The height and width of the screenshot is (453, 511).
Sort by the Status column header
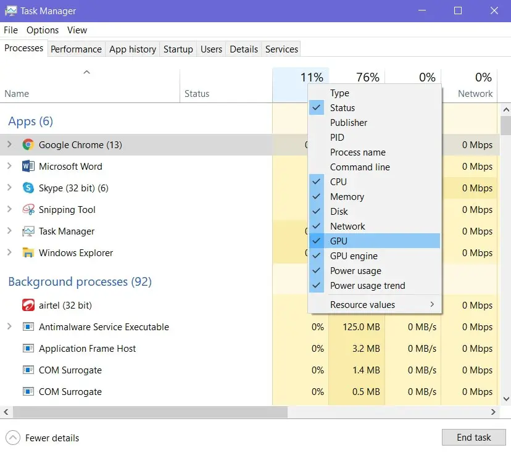coord(226,86)
